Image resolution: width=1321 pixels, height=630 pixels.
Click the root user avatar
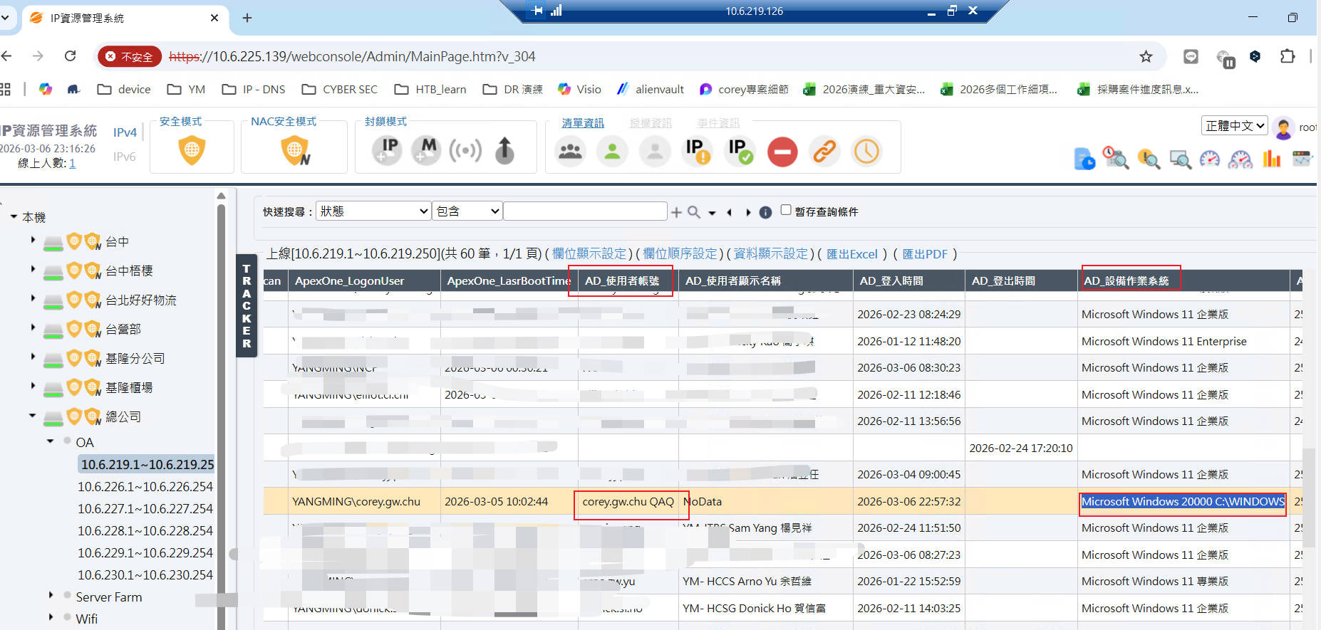tap(1283, 127)
